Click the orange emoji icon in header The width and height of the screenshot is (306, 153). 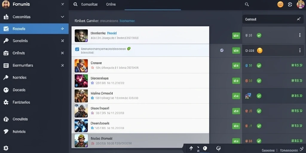click(x=280, y=4)
